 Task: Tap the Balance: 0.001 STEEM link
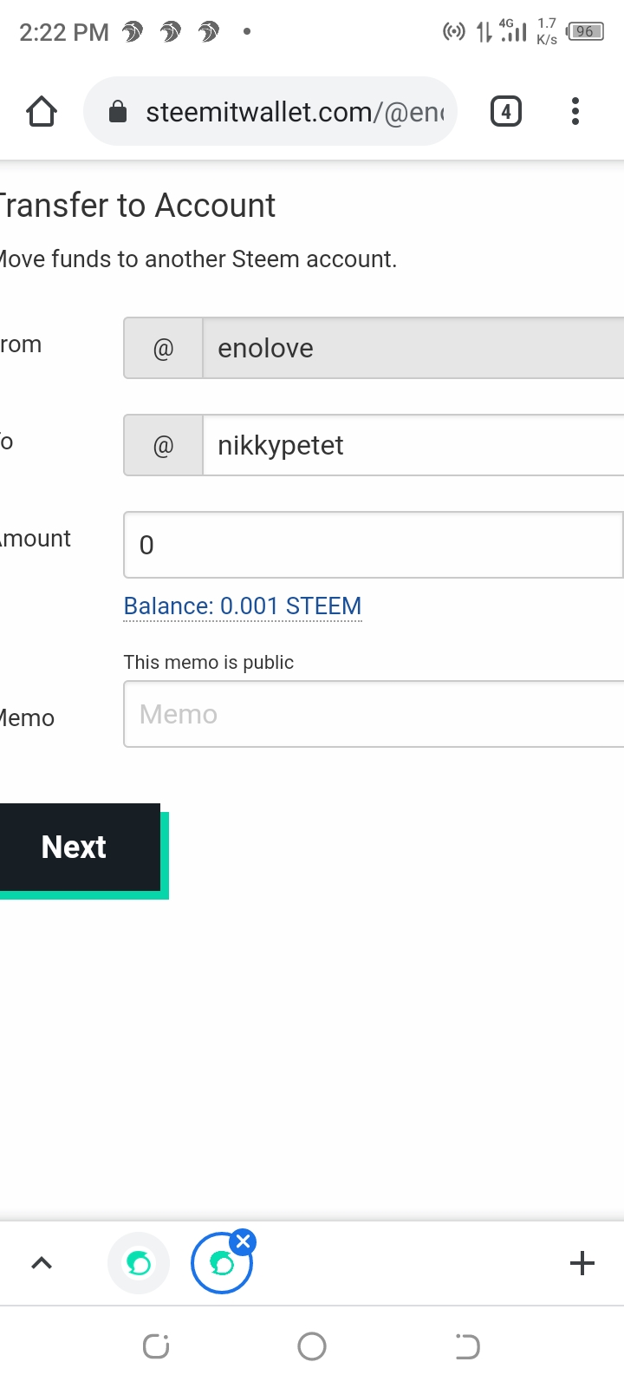[x=243, y=606]
